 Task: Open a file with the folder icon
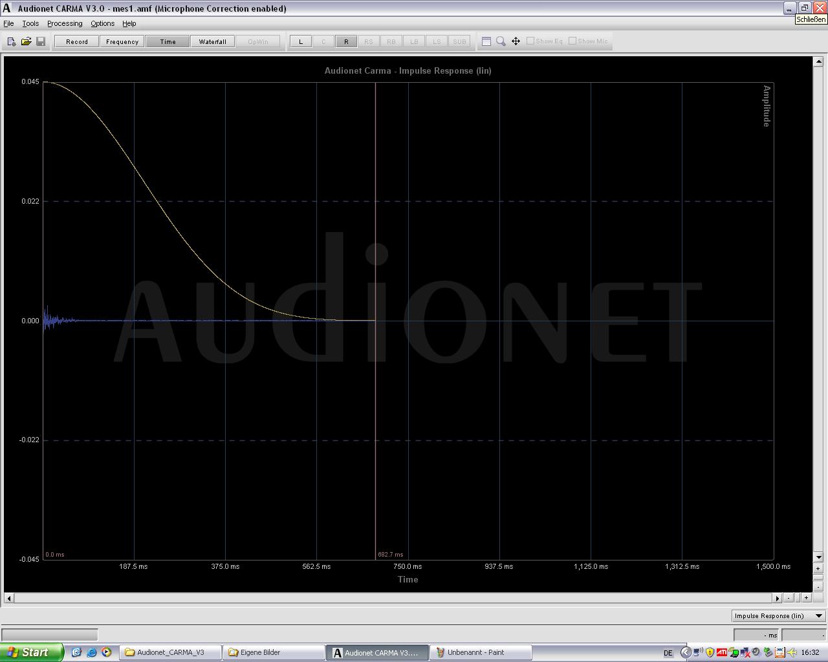coord(26,41)
